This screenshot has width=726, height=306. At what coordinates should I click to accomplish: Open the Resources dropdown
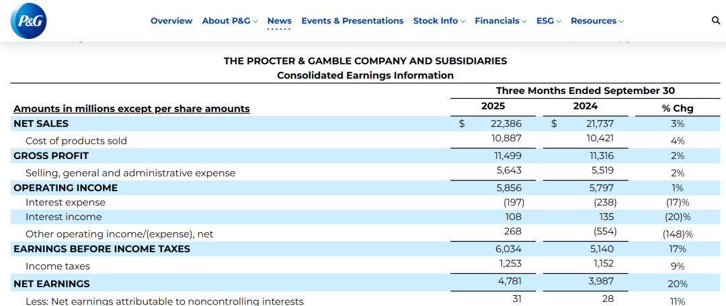(x=597, y=21)
